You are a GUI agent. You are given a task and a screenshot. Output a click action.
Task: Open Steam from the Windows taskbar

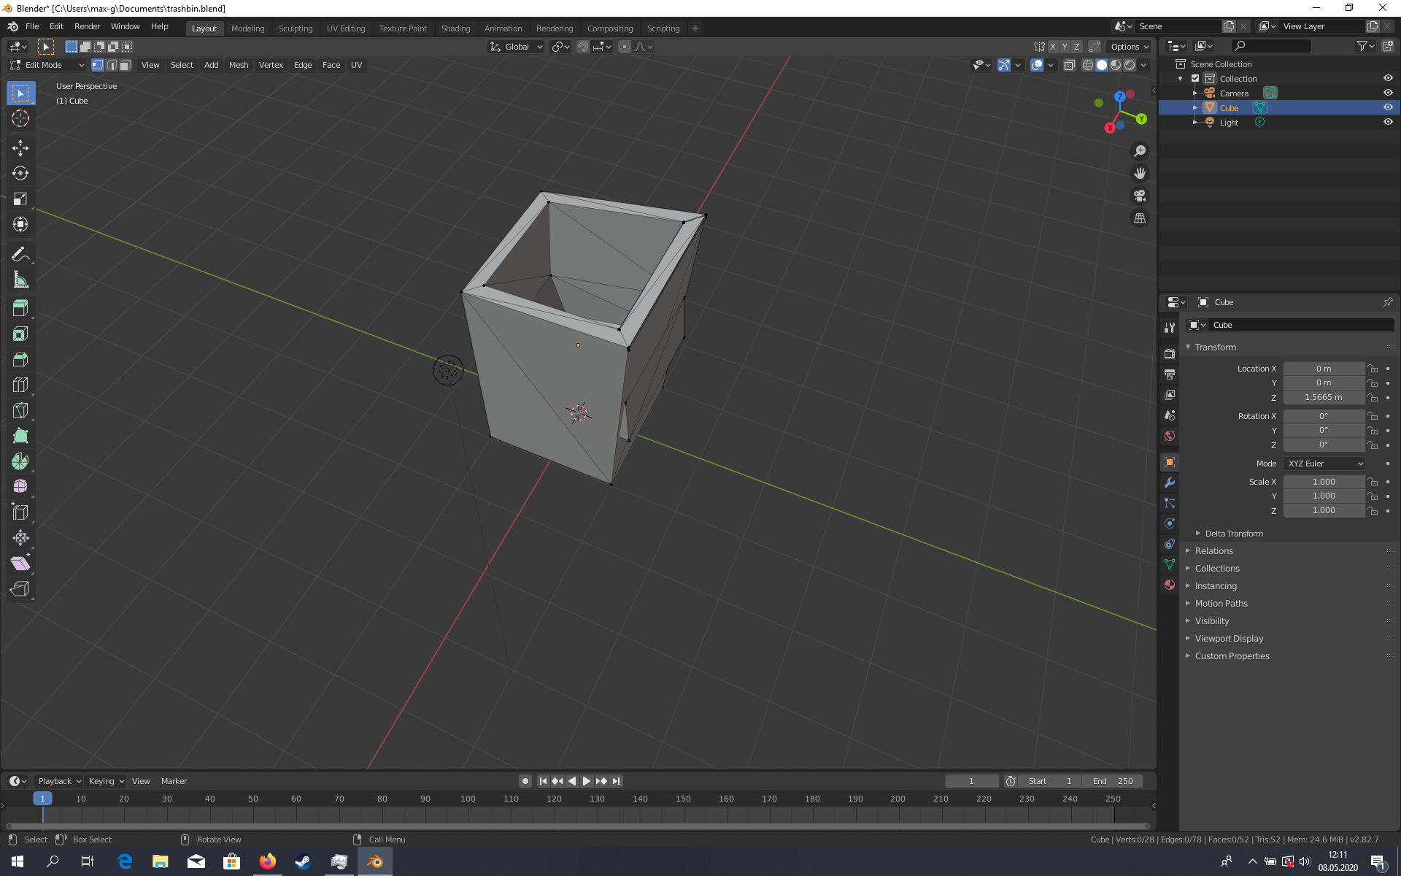point(303,861)
